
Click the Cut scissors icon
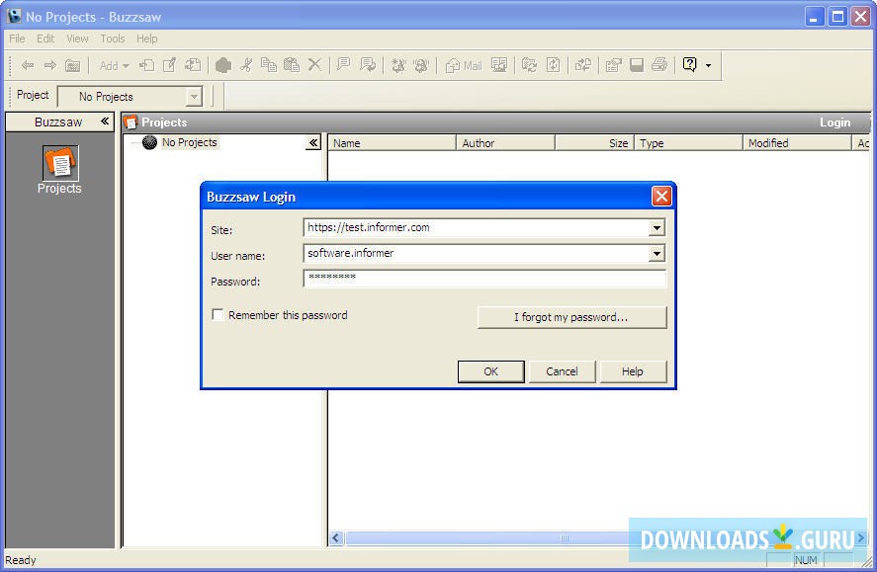[x=246, y=65]
